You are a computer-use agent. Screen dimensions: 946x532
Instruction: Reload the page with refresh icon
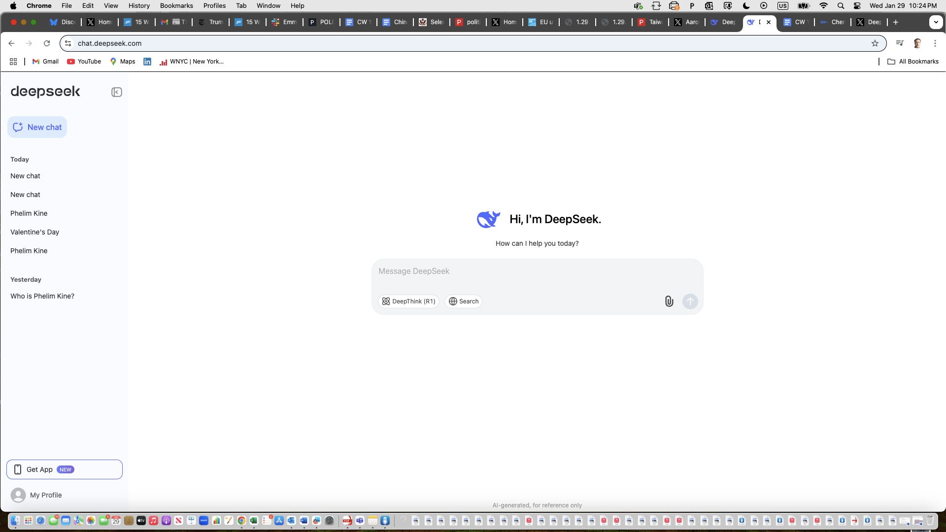(x=47, y=43)
